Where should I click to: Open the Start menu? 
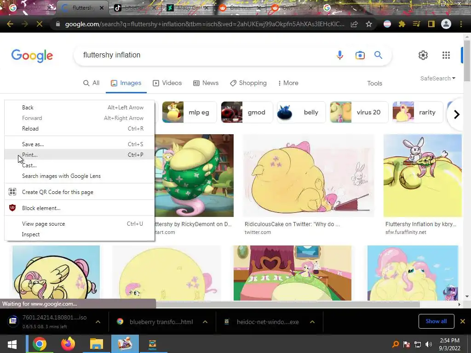(x=12, y=344)
